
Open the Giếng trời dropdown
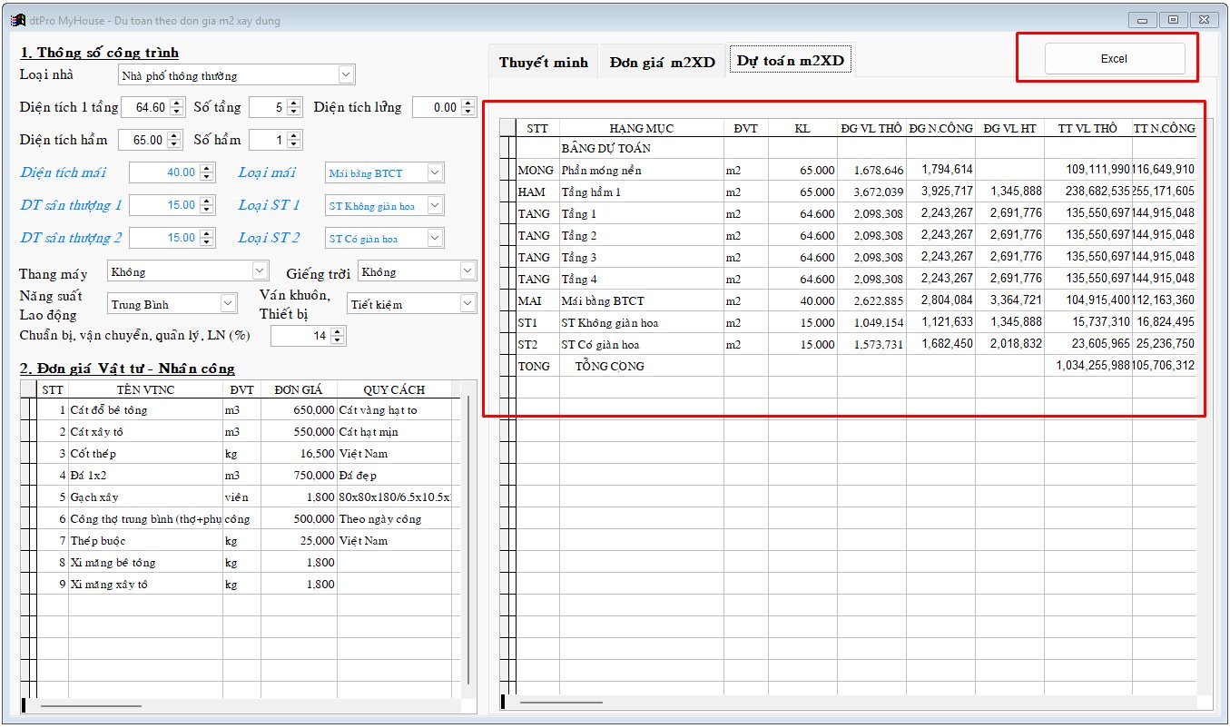pyautogui.click(x=467, y=271)
